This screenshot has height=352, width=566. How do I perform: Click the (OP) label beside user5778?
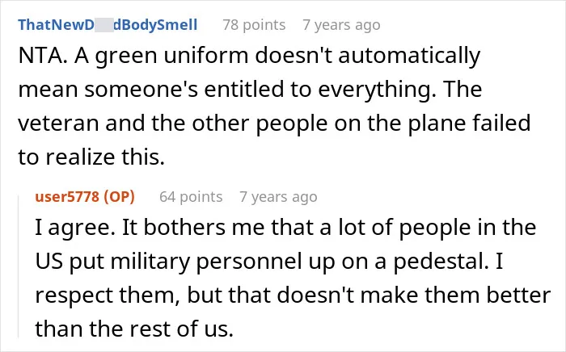coord(119,197)
